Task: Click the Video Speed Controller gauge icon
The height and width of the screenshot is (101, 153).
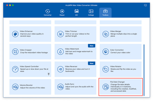Action: pyautogui.click(x=15, y=69)
